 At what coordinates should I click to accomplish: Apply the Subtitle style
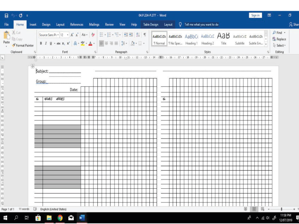(240, 39)
